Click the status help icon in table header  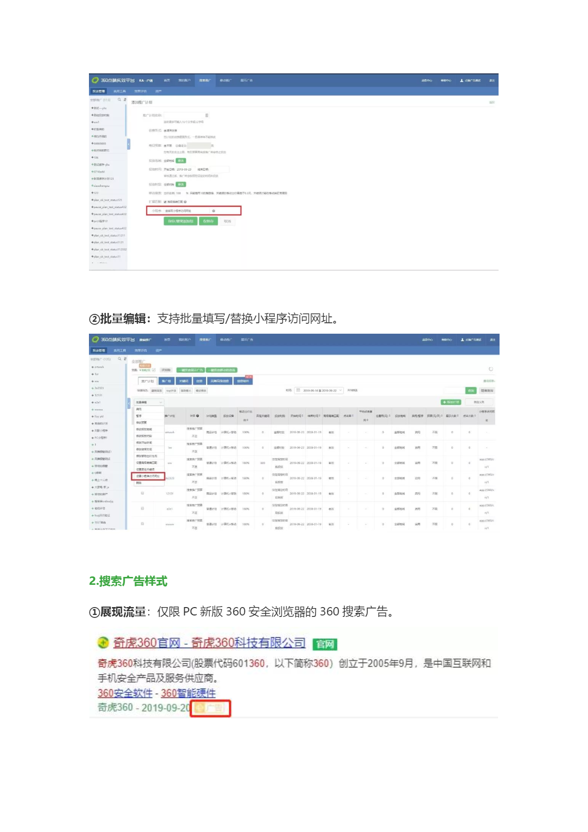[x=198, y=416]
